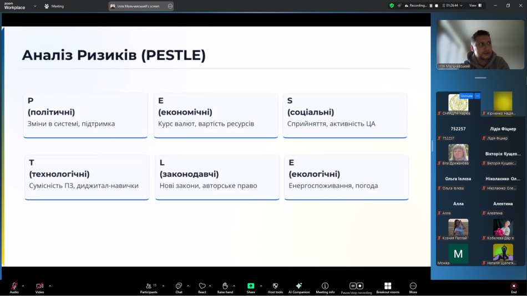Open the View dropdown at top right
Screen dimensions: 527x296
[x=475, y=6]
